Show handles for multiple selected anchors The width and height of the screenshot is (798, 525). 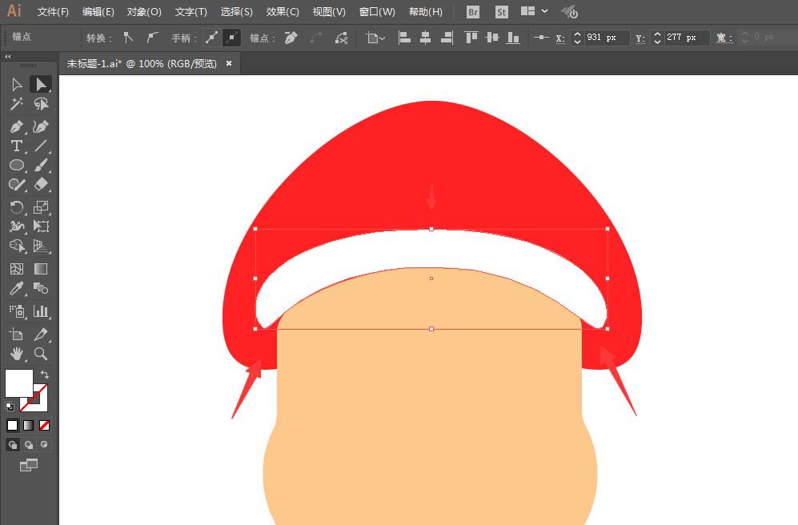(x=212, y=38)
